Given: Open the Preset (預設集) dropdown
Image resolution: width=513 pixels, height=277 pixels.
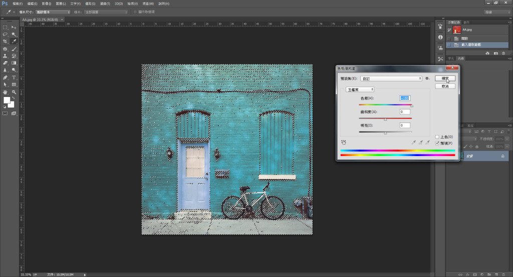Looking at the screenshot, I should click(x=391, y=78).
